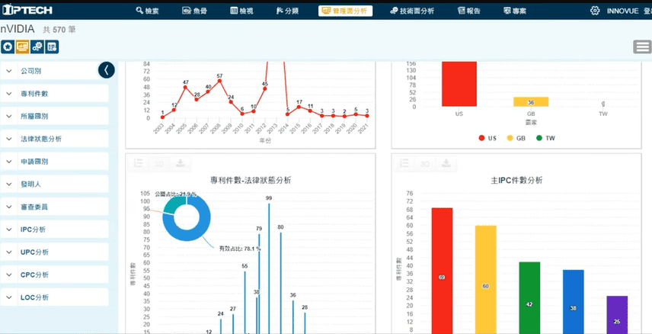Open the settings gear in top bar
The image size is (652, 334).
tap(595, 11)
